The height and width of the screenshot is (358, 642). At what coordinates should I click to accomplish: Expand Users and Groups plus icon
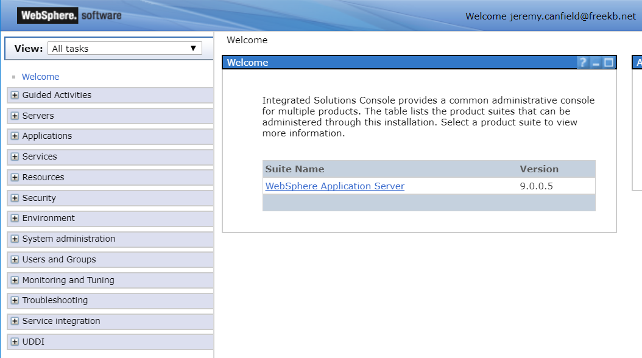(15, 259)
